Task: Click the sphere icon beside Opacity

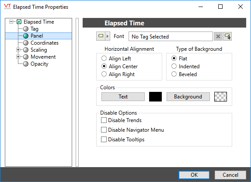Action: point(26,64)
